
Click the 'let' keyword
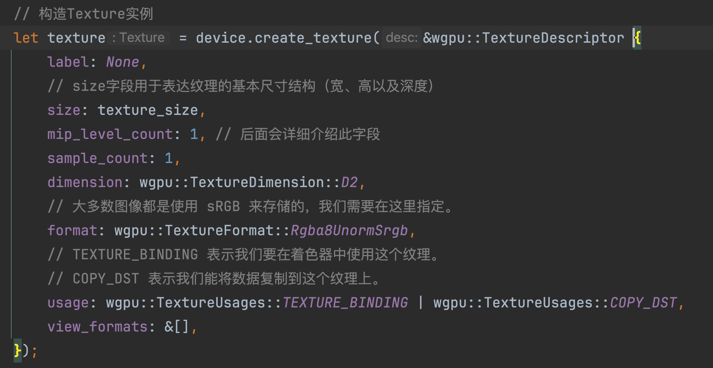pyautogui.click(x=26, y=38)
